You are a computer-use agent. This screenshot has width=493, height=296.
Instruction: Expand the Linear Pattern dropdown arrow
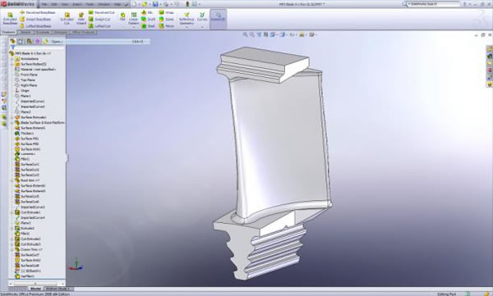134,27
